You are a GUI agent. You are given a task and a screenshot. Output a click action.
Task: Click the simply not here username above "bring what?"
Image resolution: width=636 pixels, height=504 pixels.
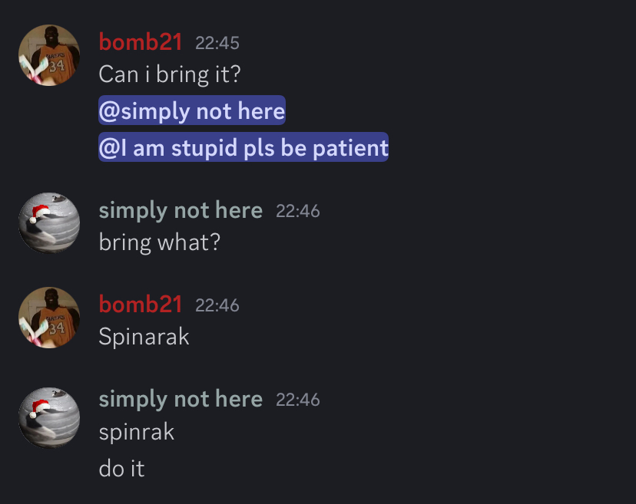tap(181, 210)
